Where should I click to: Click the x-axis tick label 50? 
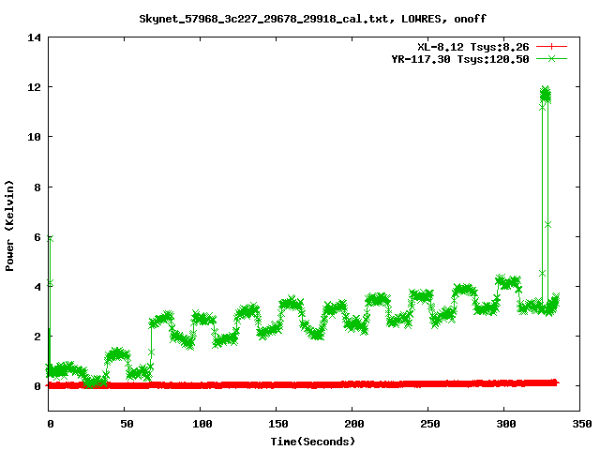tap(127, 424)
